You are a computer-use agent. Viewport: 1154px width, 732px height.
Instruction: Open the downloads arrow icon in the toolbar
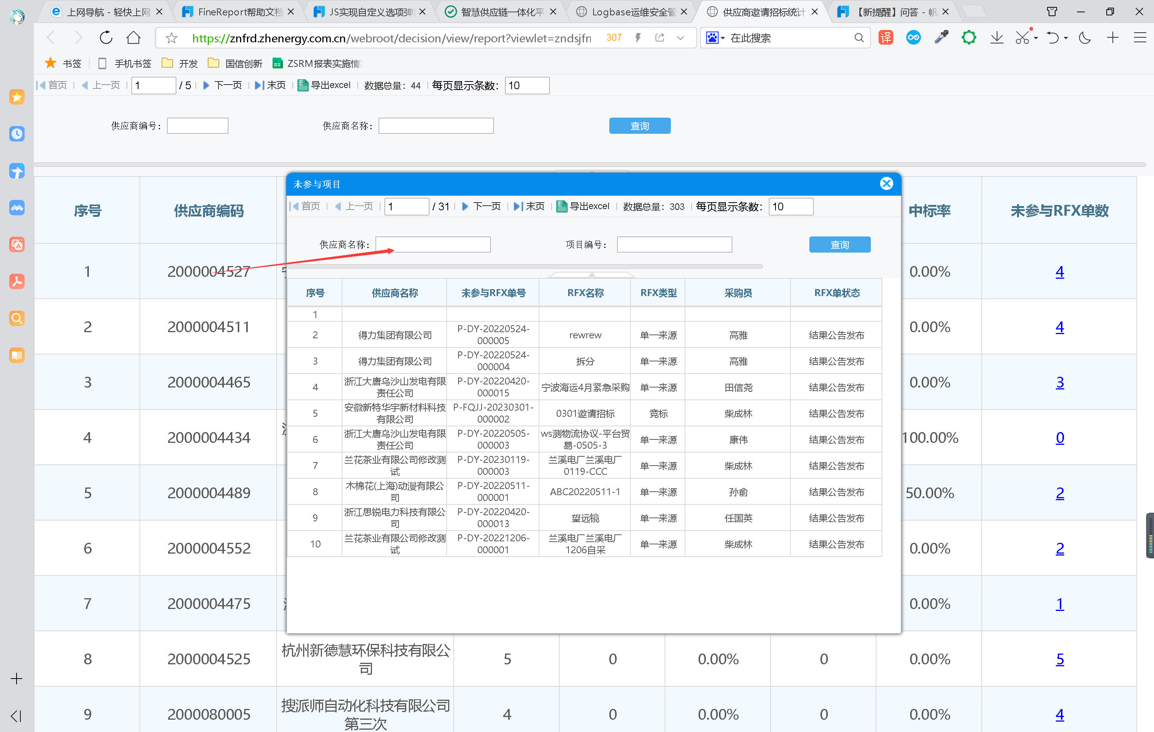click(x=997, y=37)
